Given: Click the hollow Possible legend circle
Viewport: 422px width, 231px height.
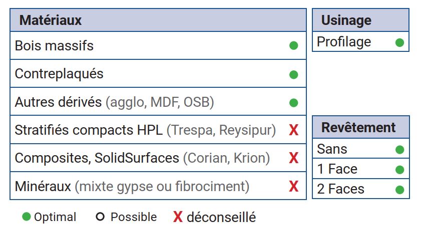Looking at the screenshot, I should (x=100, y=217).
